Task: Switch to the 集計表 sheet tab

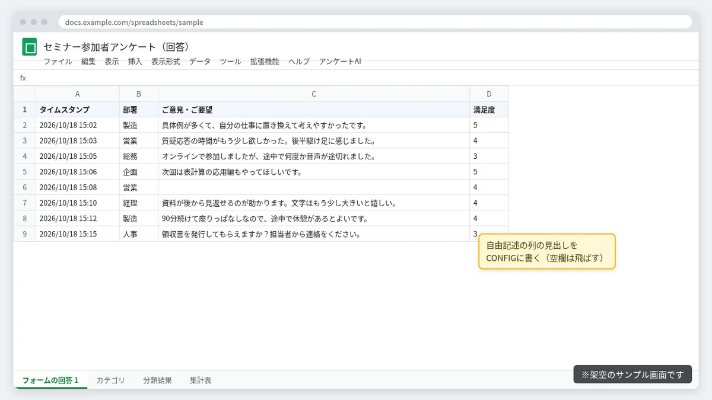Action: point(201,380)
